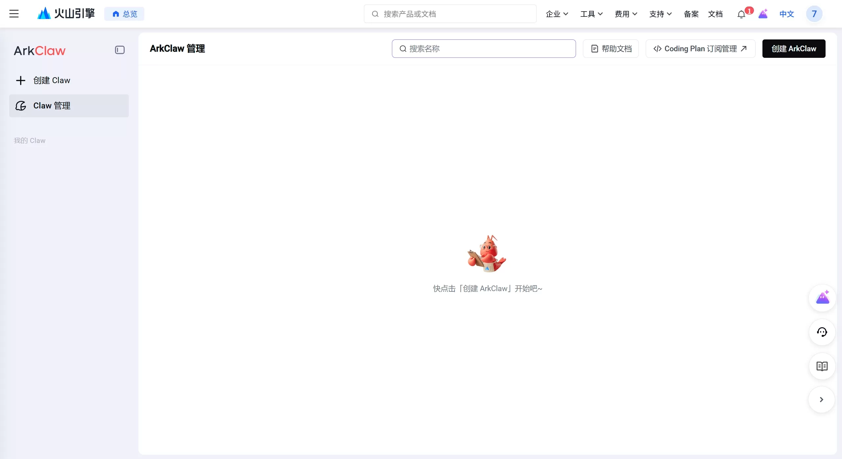
Task: Click the ArkClaw sidebar logo
Action: click(x=40, y=51)
